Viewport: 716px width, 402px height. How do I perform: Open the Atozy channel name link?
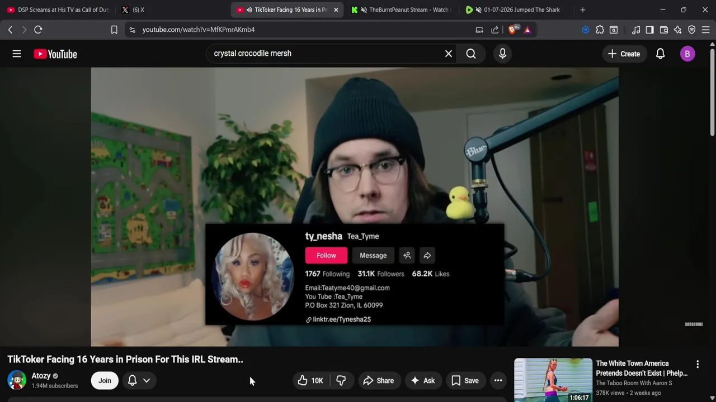pyautogui.click(x=41, y=376)
